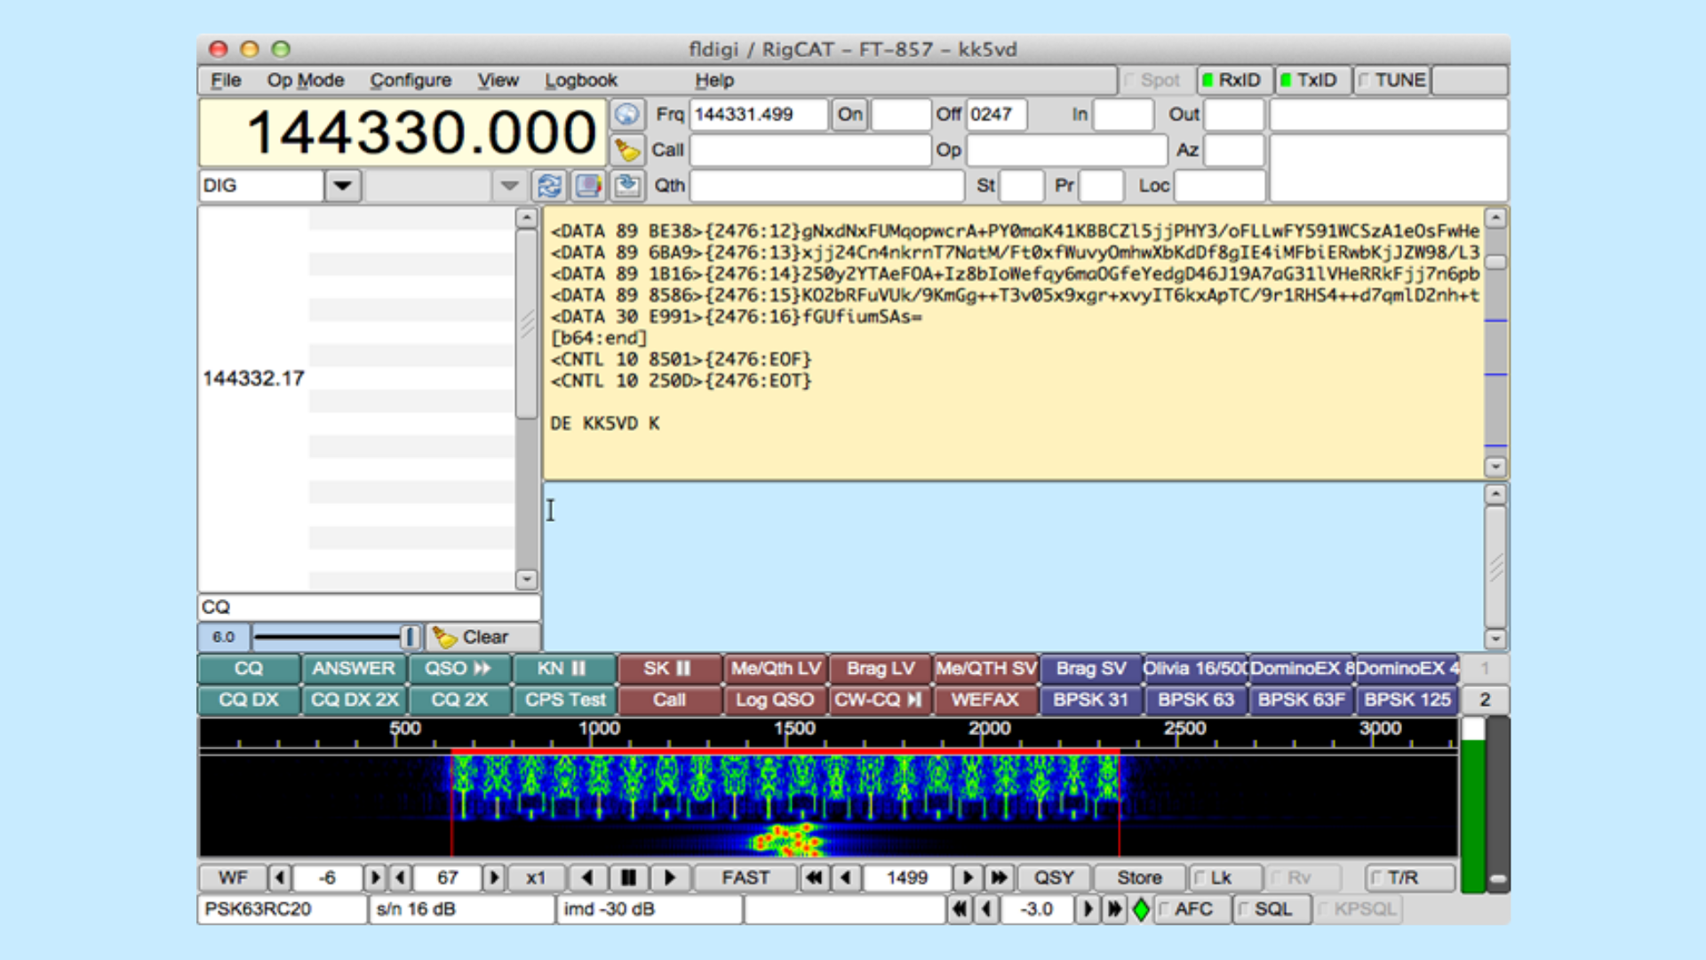Viewport: 1706px width, 960px height.
Task: Click the save icon in toolbar row
Action: pos(587,186)
